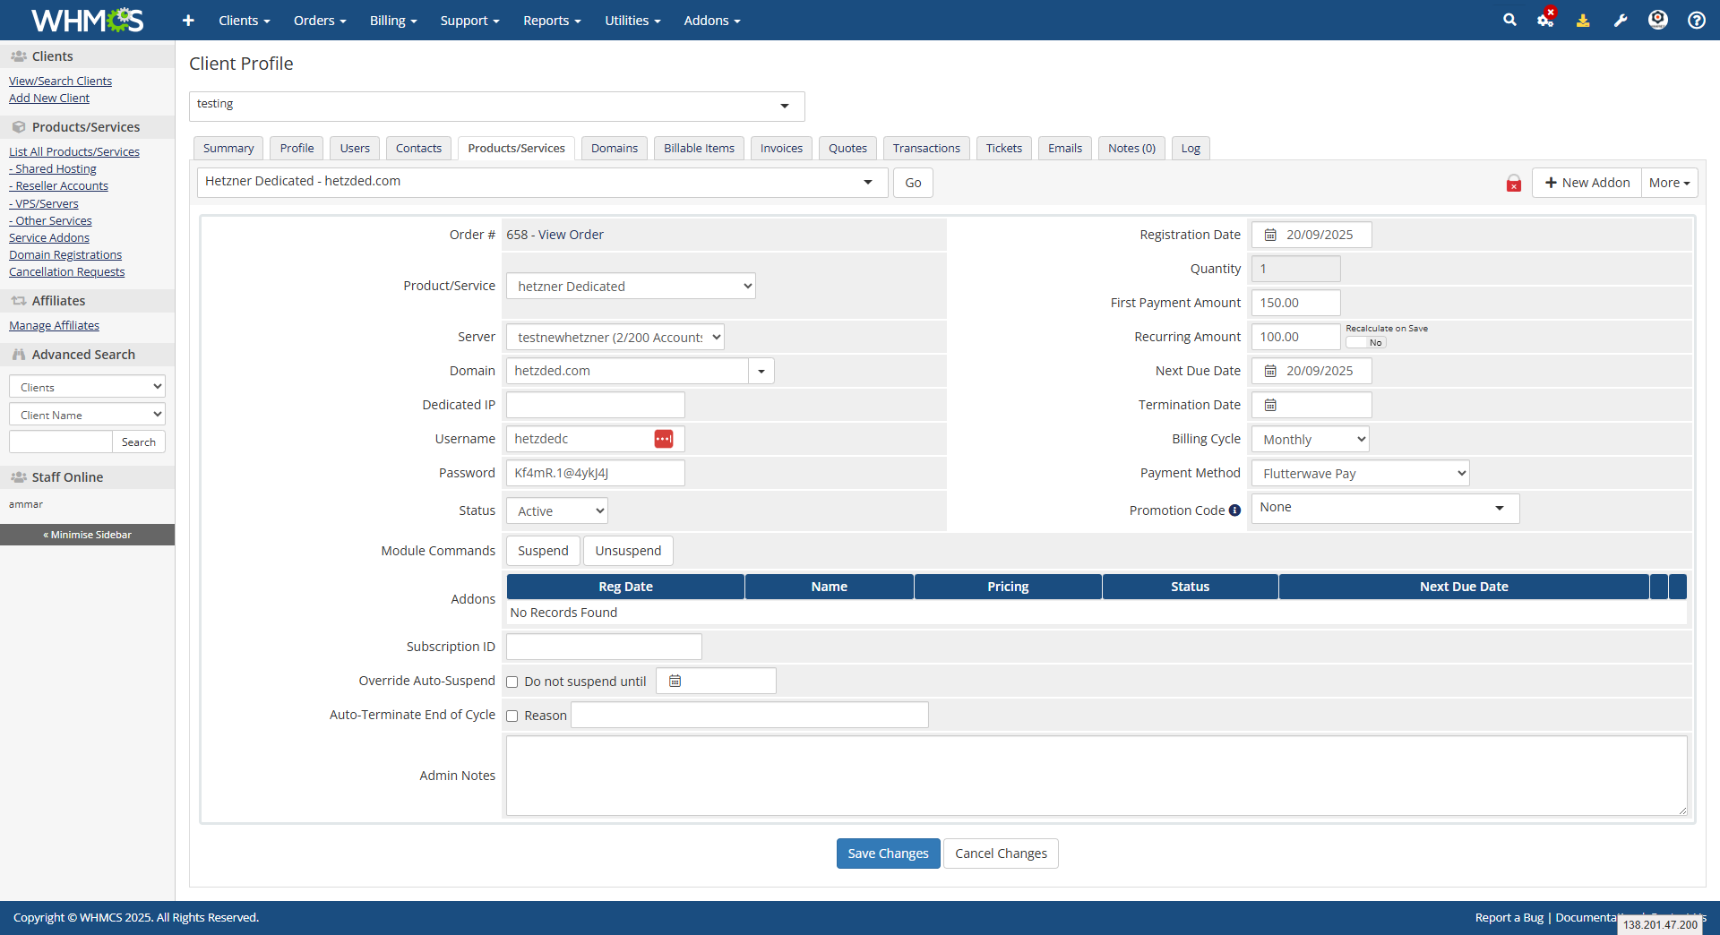Open the automation status gears icon
This screenshot has width=1720, height=935.
click(x=1545, y=20)
